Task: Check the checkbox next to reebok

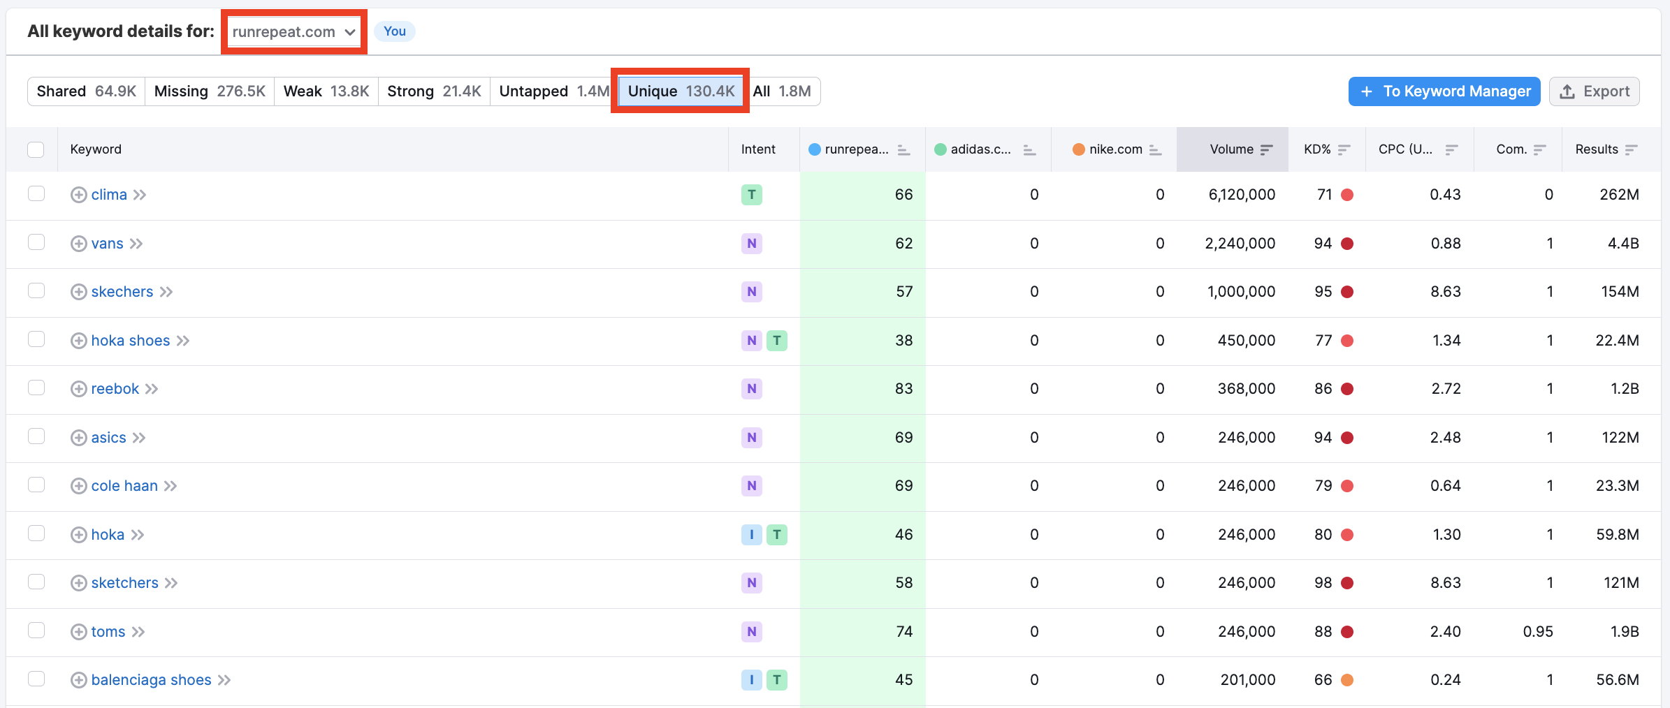Action: click(x=36, y=388)
